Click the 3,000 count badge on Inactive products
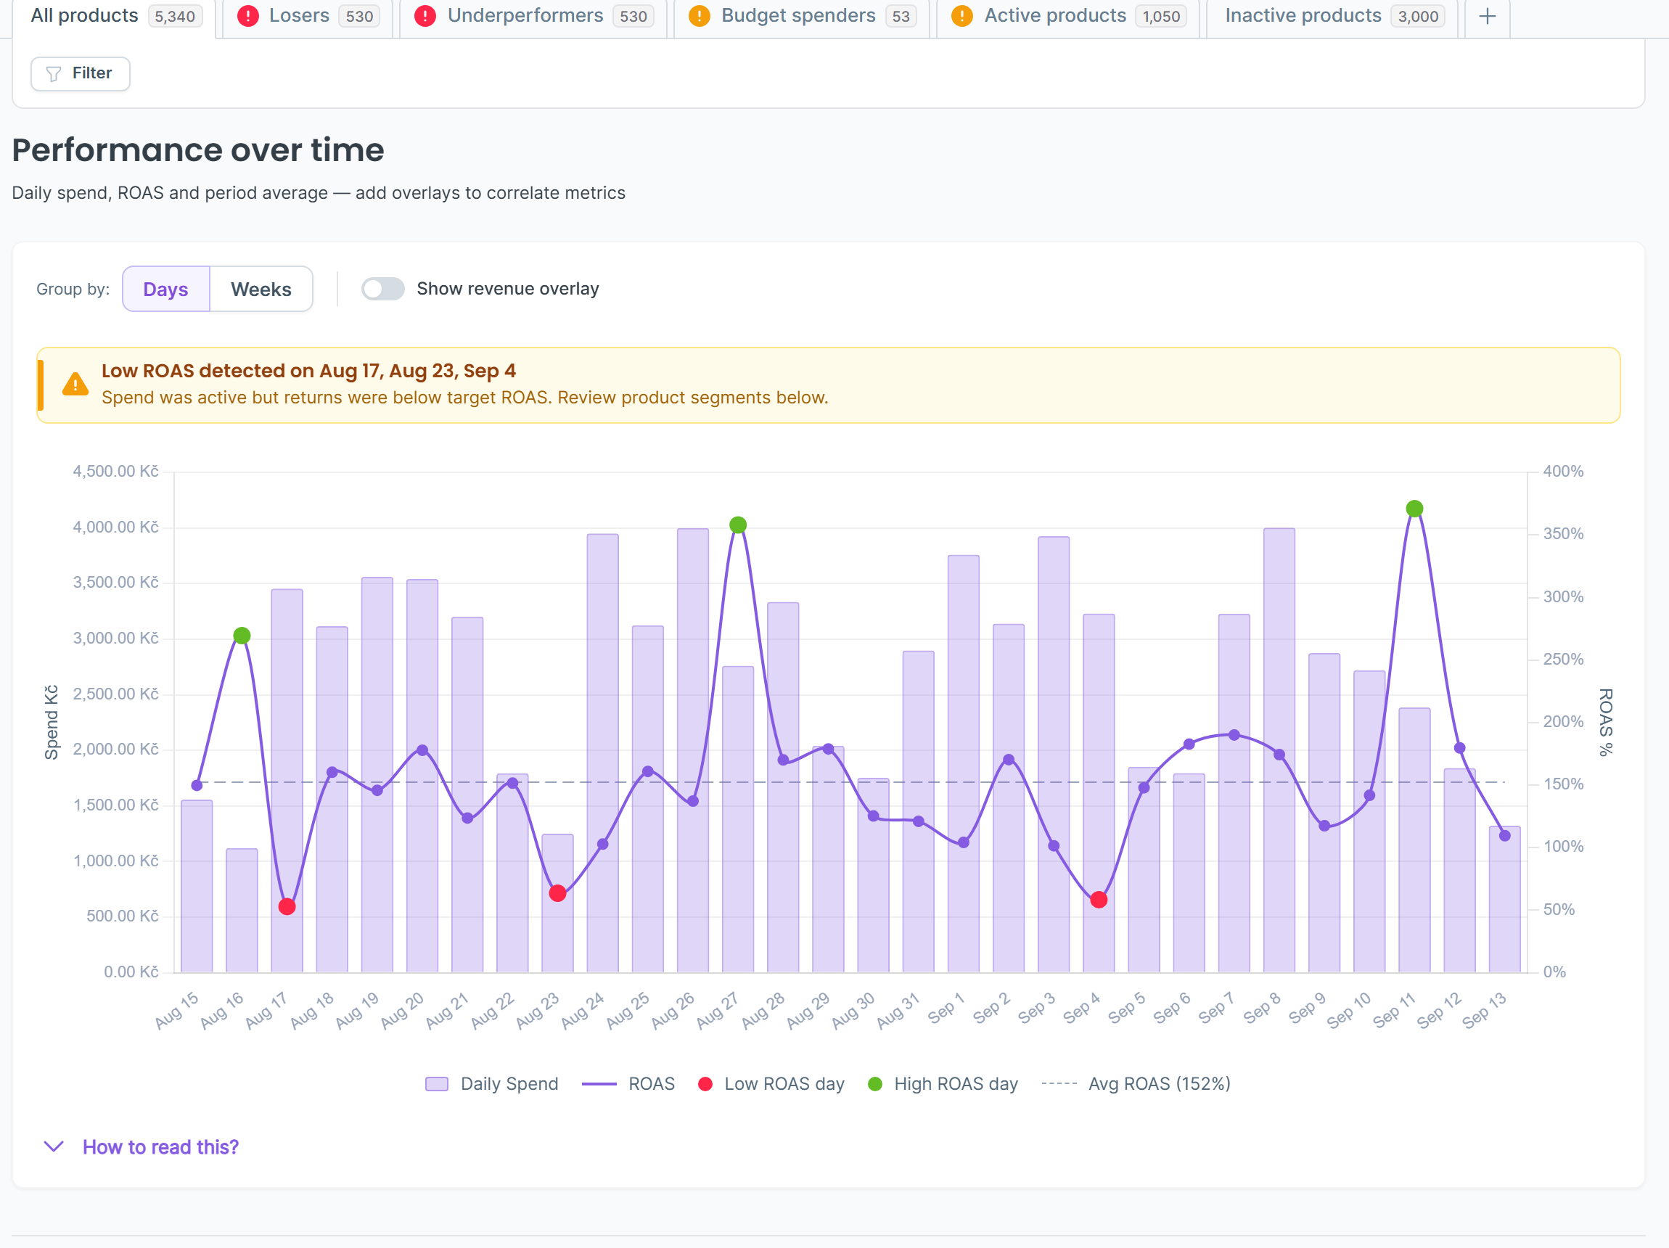Screen dimensions: 1669x1248 coord(1418,16)
